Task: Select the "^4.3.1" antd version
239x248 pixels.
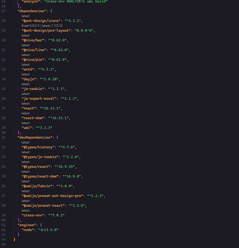Action: click(46, 69)
